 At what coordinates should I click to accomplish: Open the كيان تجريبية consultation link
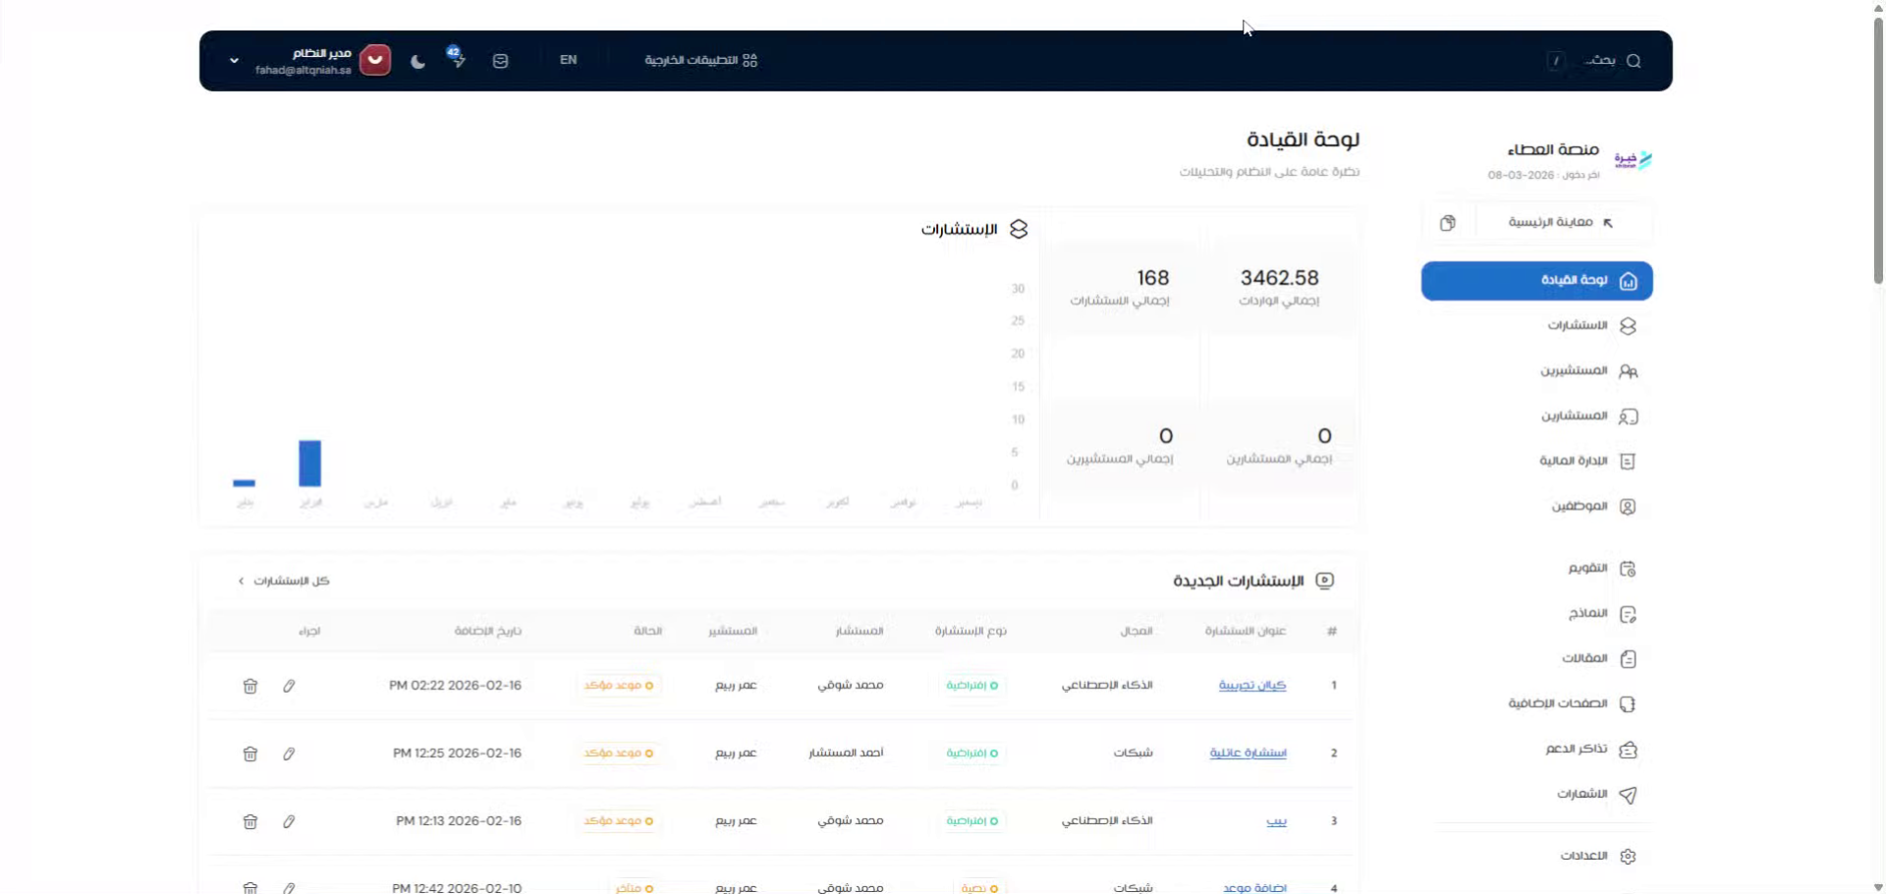[1251, 686]
